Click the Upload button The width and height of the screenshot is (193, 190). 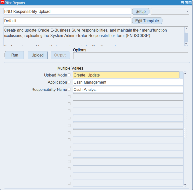point(38,55)
